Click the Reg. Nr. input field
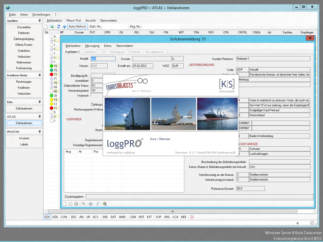The height and width of the screenshot is (242, 323). [x=161, y=26]
